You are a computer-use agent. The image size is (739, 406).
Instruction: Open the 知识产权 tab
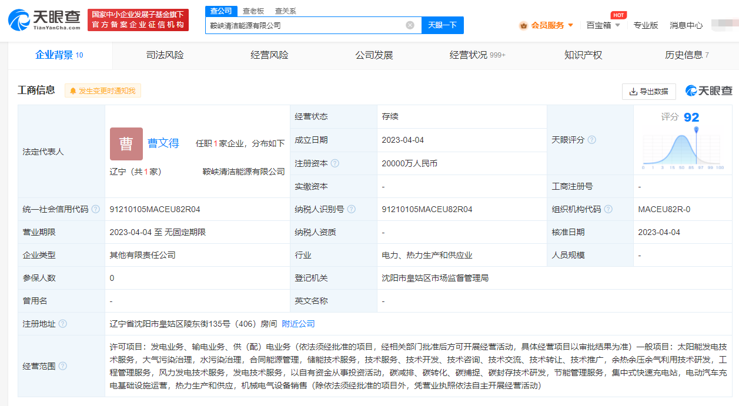[x=583, y=55]
